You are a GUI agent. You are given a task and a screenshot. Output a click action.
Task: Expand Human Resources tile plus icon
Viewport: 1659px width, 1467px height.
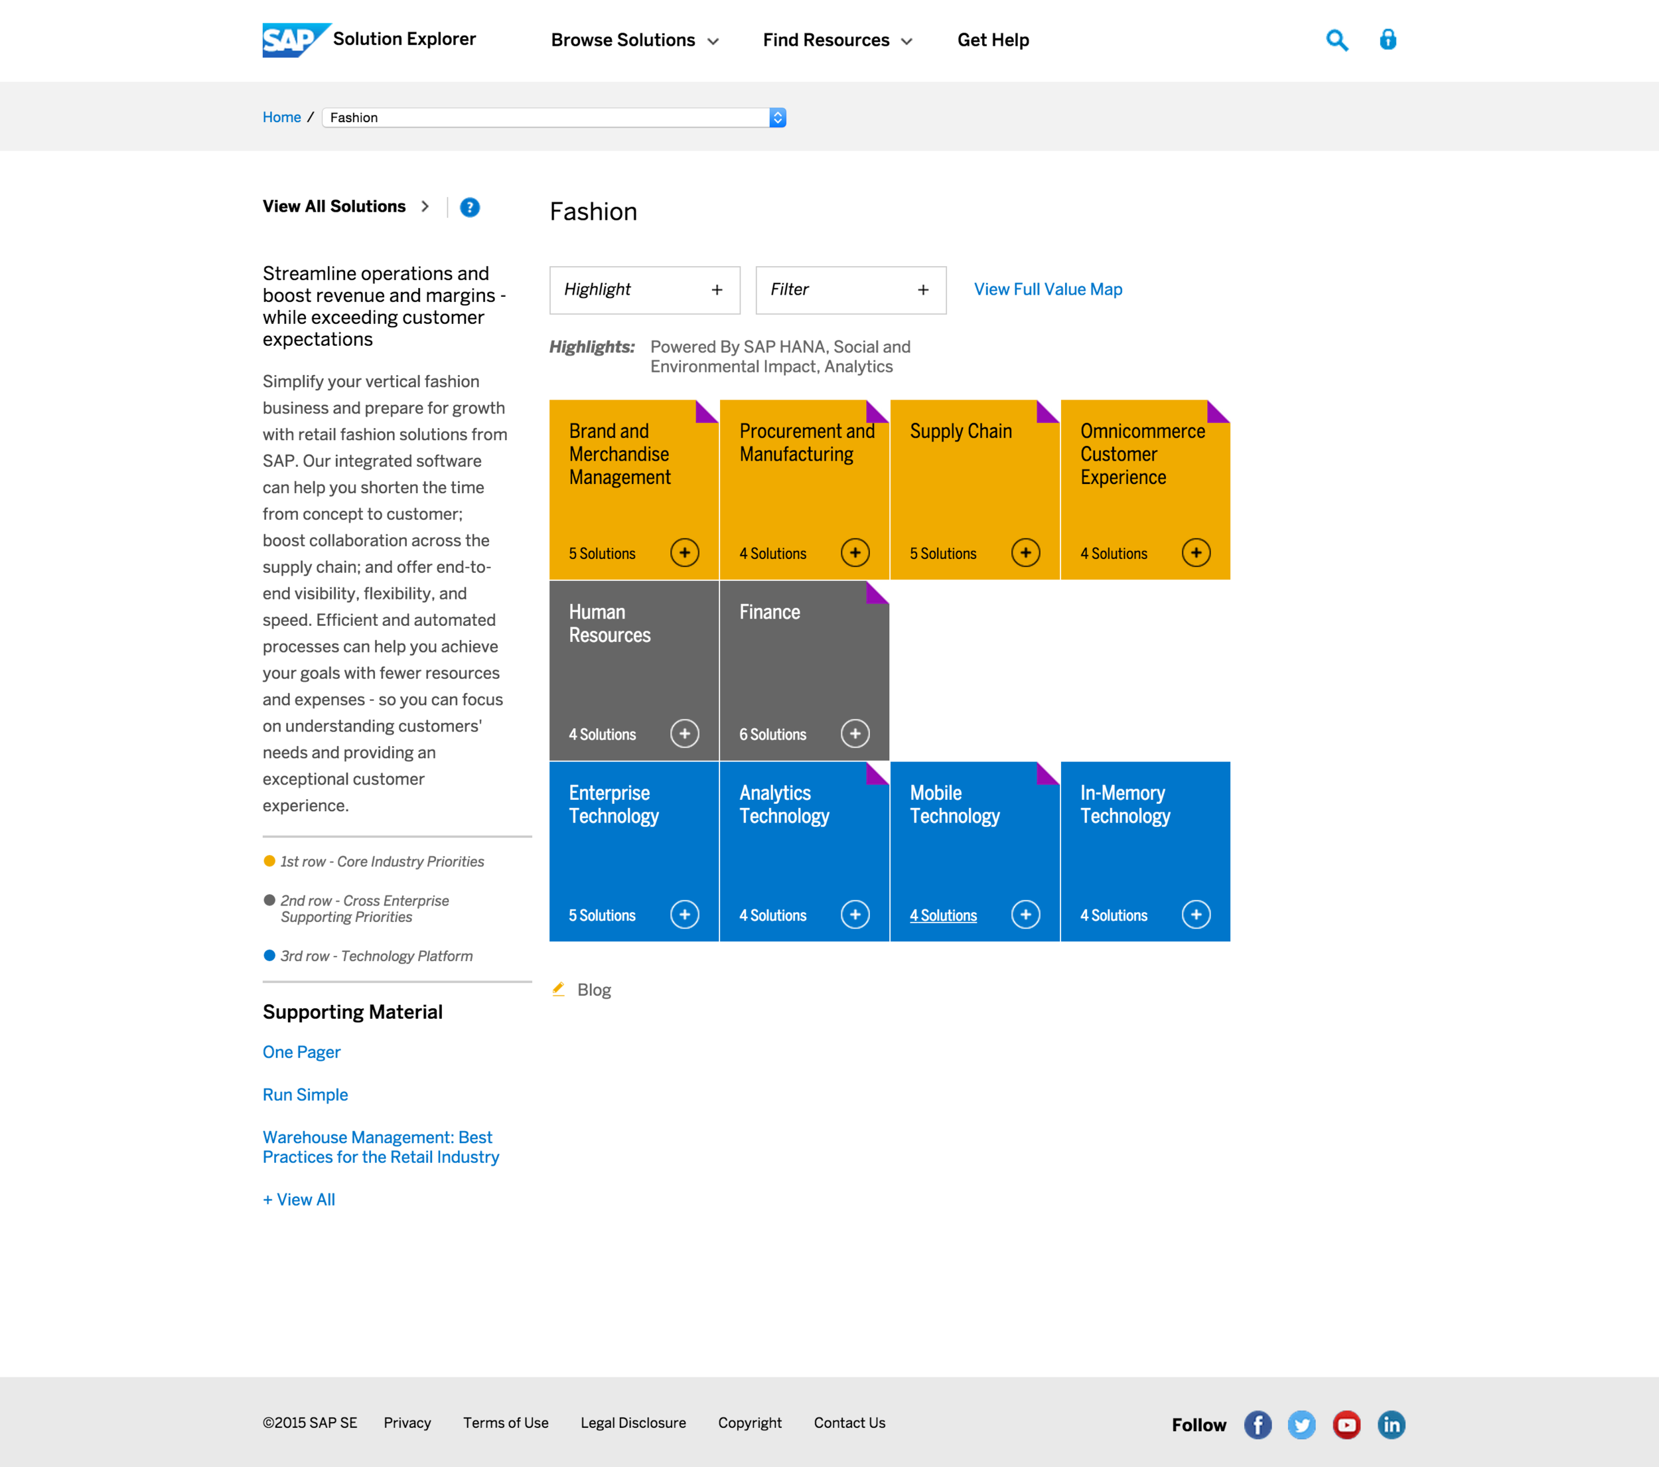point(684,734)
